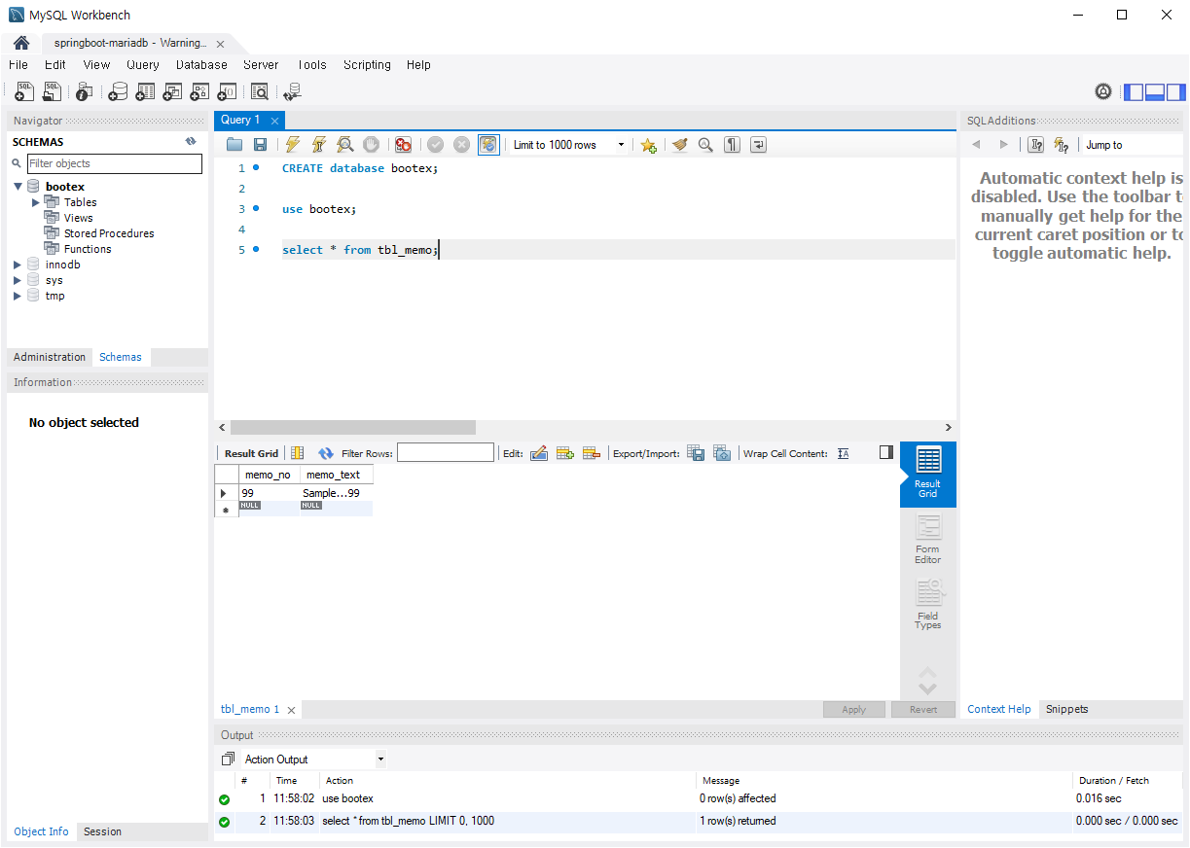Viewport: 1190px width, 848px height.
Task: Create a new function icon
Action: pos(227,91)
